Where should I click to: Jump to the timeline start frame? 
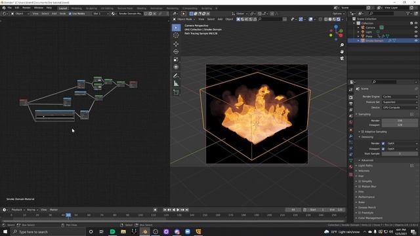(x=165, y=210)
